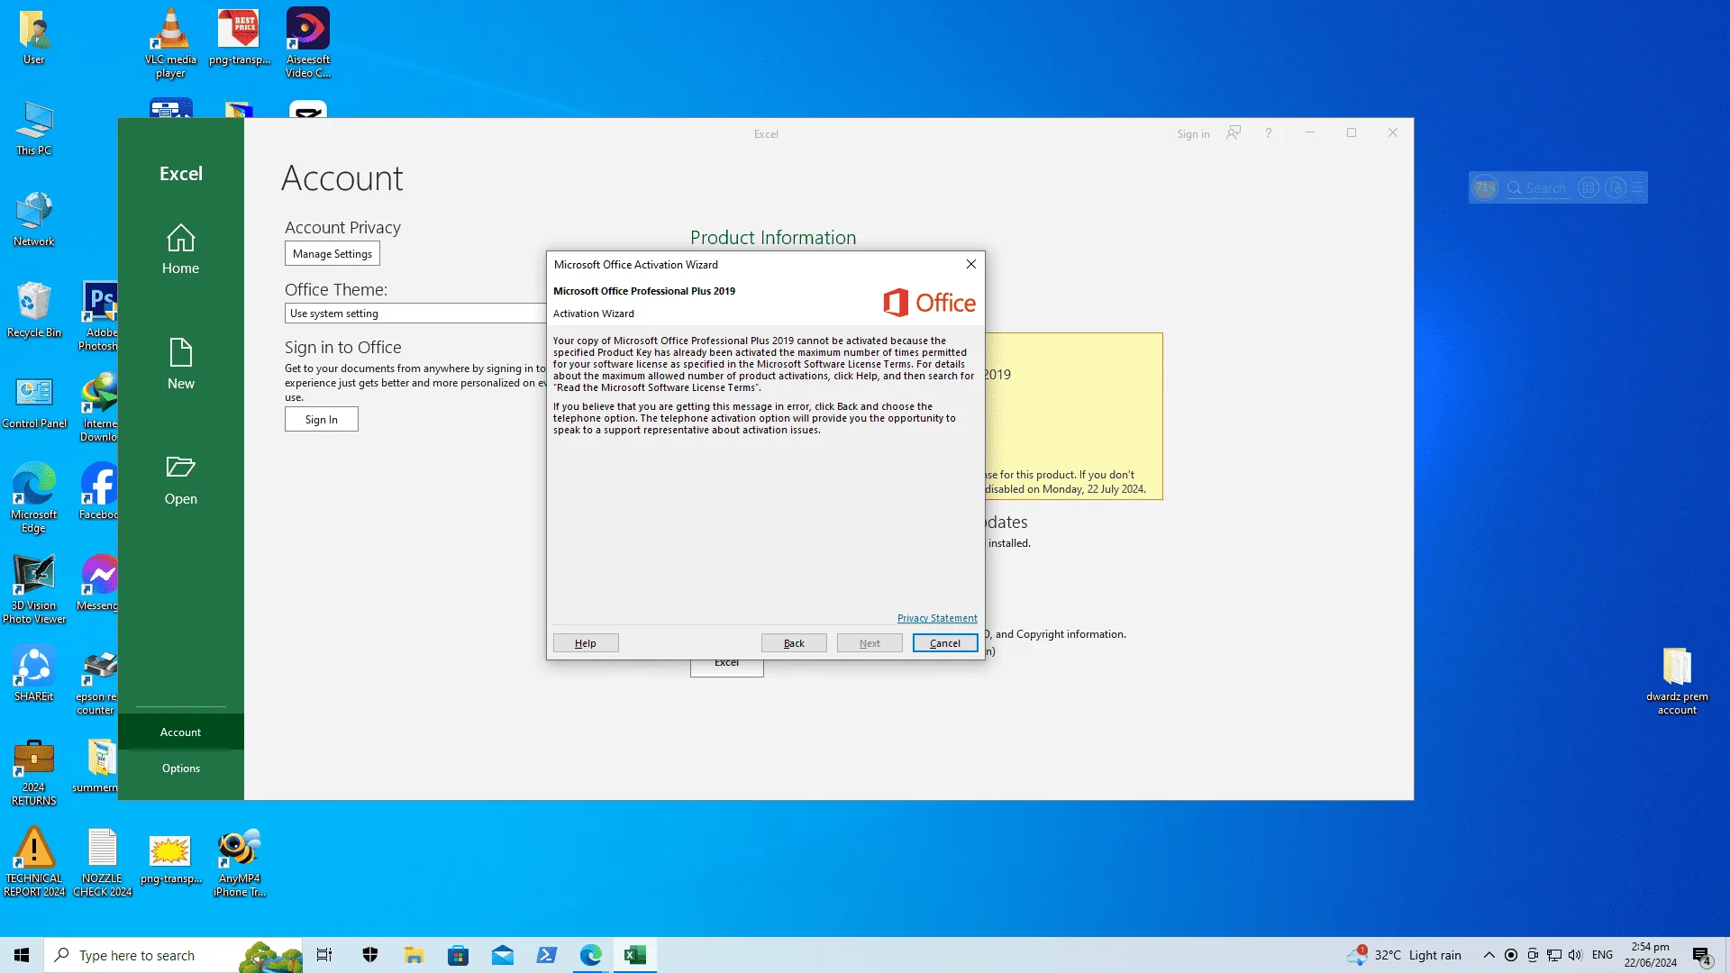The width and height of the screenshot is (1730, 973).
Task: Select the 2024 RETURNS briefcase icon
Action: coord(34,772)
